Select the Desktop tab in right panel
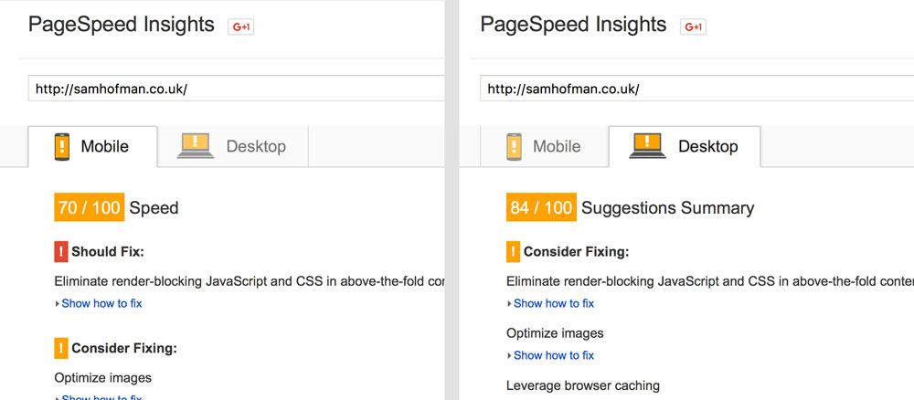Viewport: 914px width, 400px height. pos(685,147)
